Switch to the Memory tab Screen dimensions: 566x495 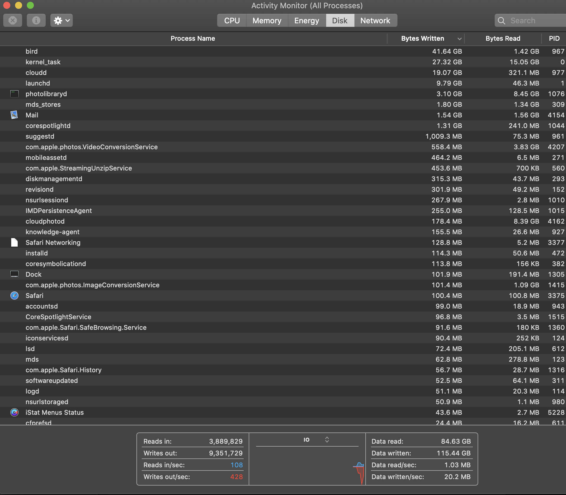coord(267,21)
